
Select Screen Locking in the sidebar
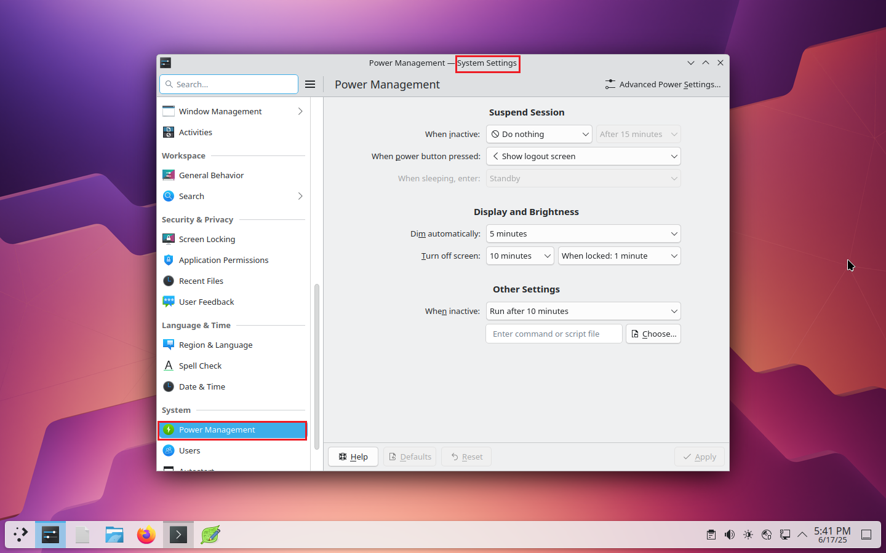click(207, 239)
